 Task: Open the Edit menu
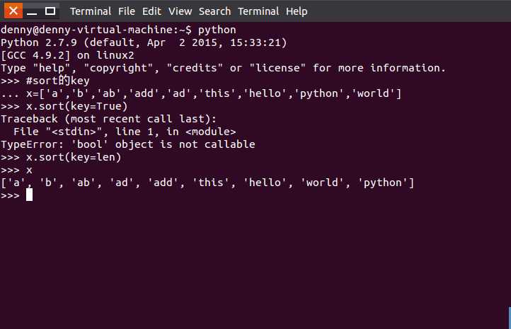151,11
